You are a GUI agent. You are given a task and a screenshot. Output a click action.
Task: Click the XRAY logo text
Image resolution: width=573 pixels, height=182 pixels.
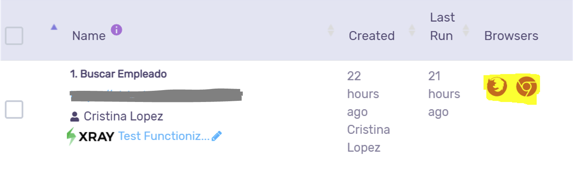97,137
